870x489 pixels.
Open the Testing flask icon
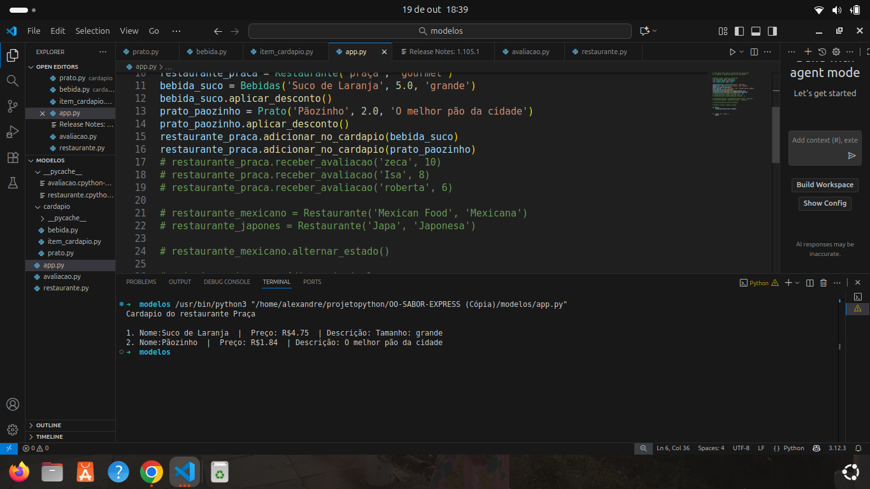[12, 183]
